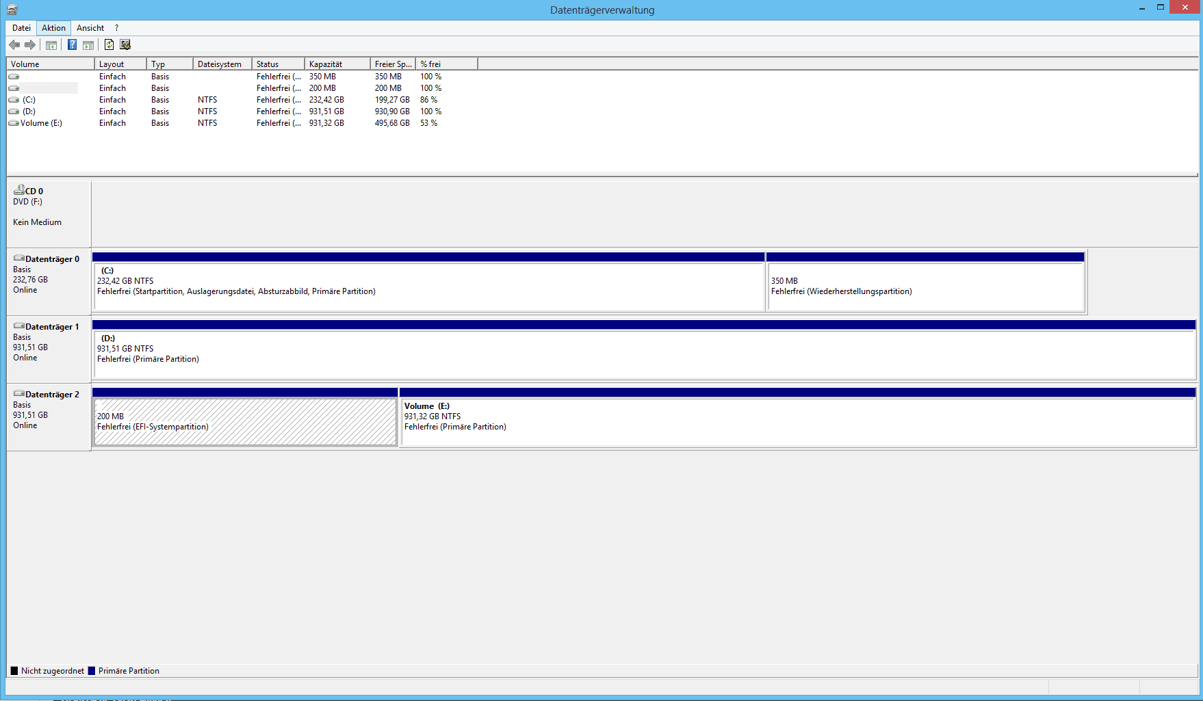Click the '200 MB' capacity cell in list
This screenshot has height=701, width=1203.
(x=322, y=88)
